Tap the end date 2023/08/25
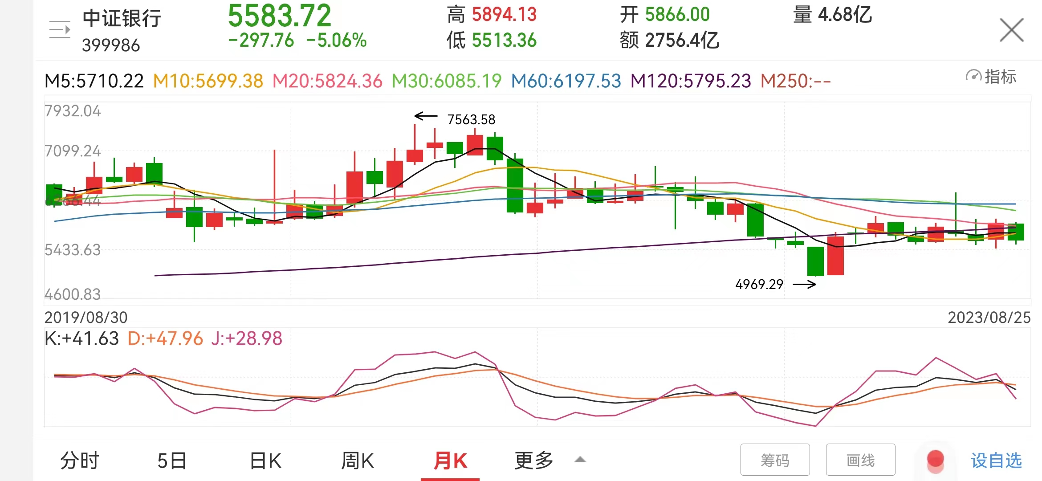1042x481 pixels. pyautogui.click(x=989, y=318)
